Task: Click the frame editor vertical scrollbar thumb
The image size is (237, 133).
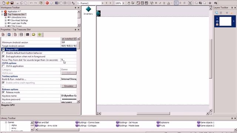Action: [211, 58]
